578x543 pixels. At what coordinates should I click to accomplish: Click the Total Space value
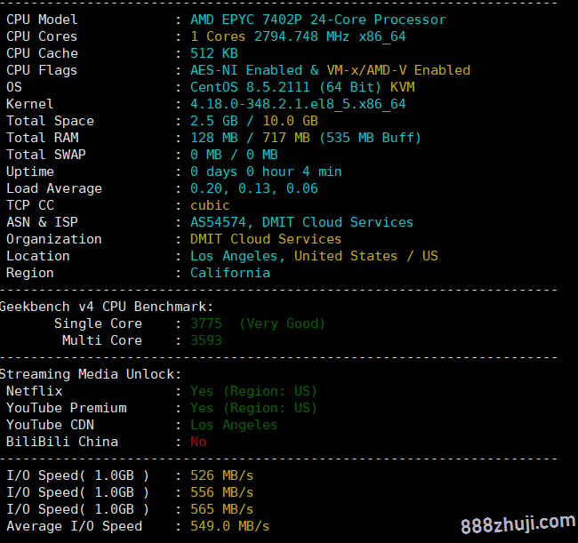[253, 121]
